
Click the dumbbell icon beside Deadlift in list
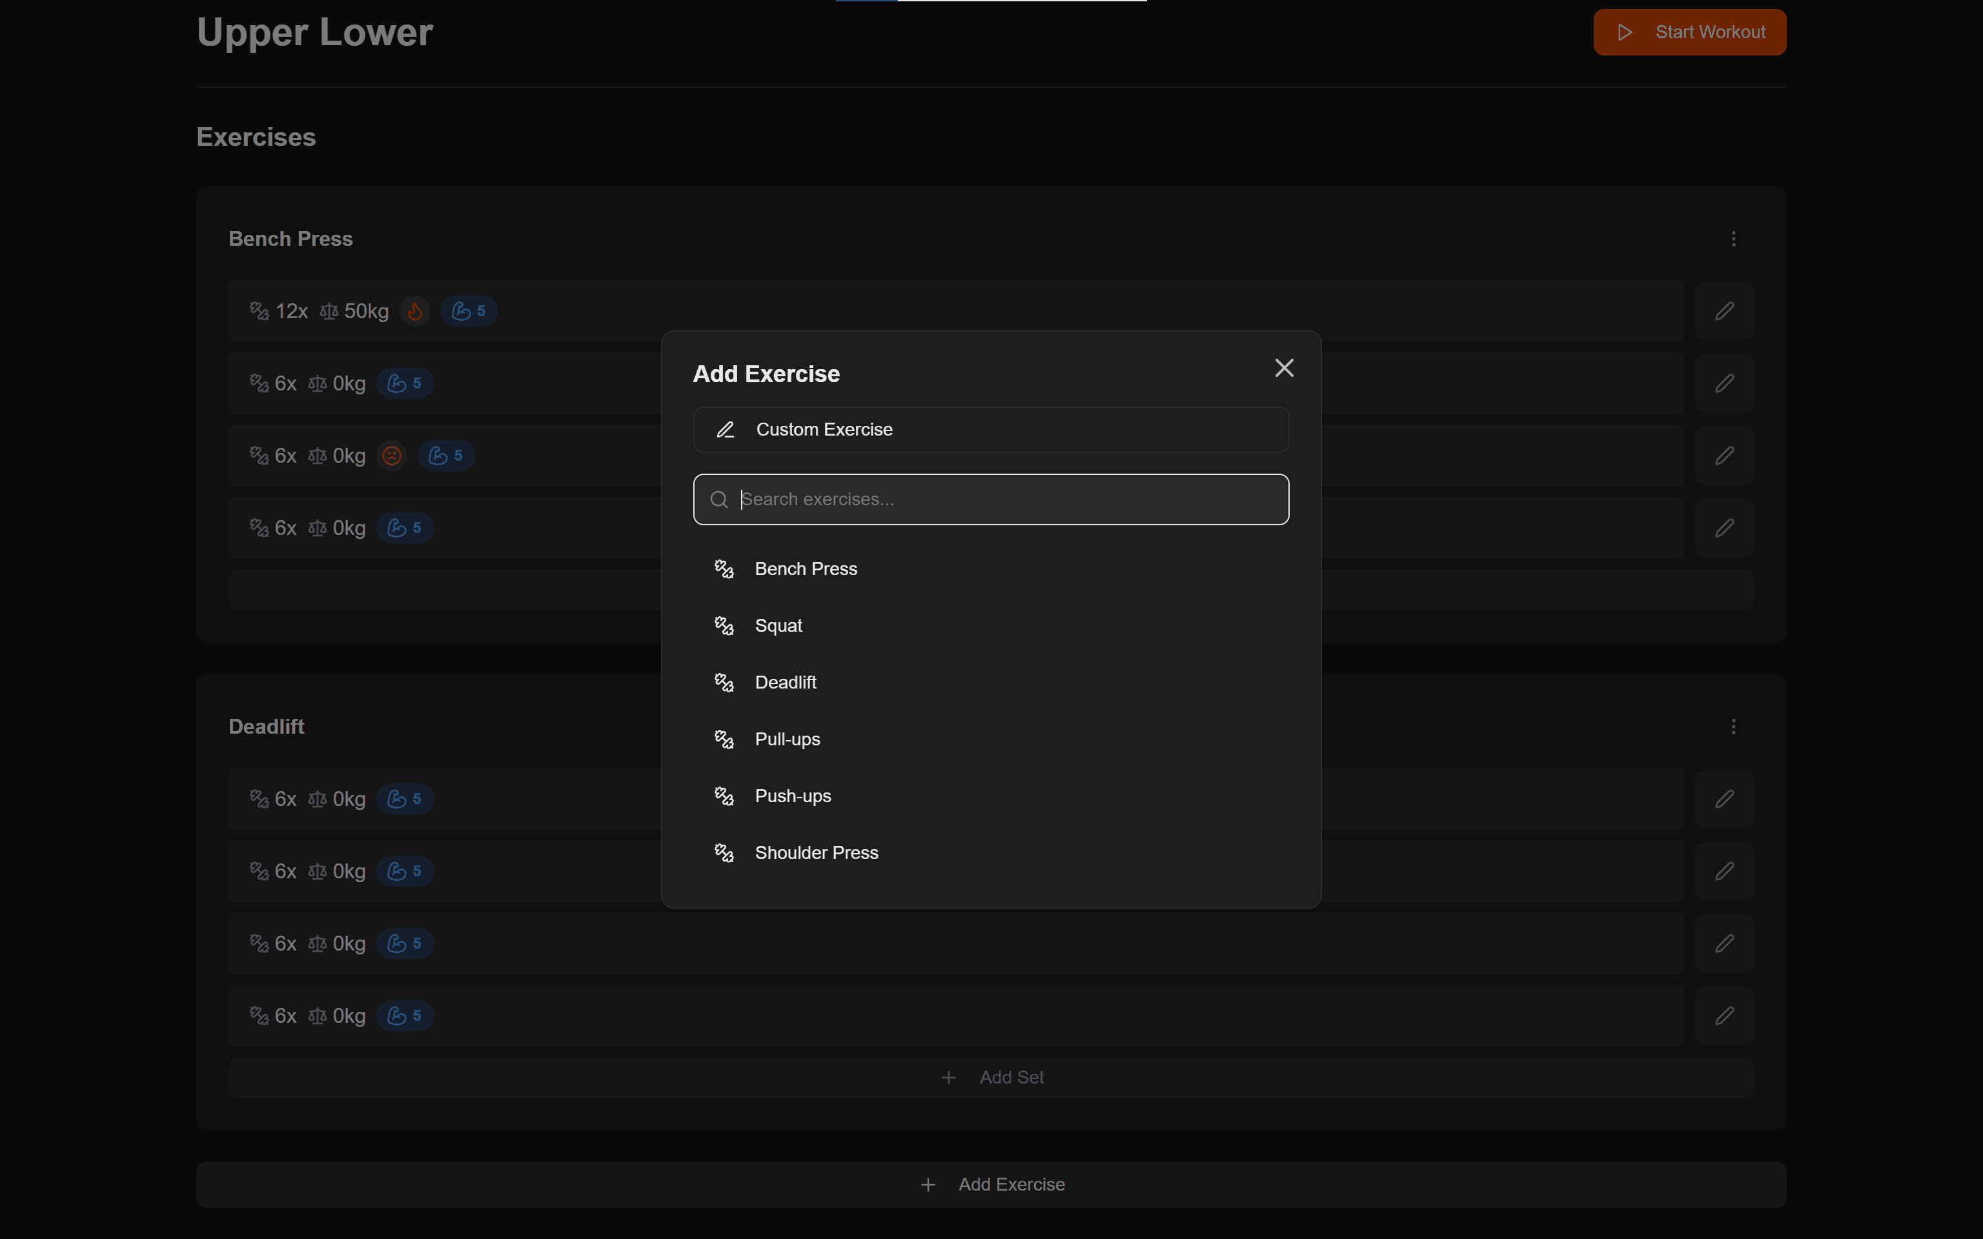click(x=724, y=682)
